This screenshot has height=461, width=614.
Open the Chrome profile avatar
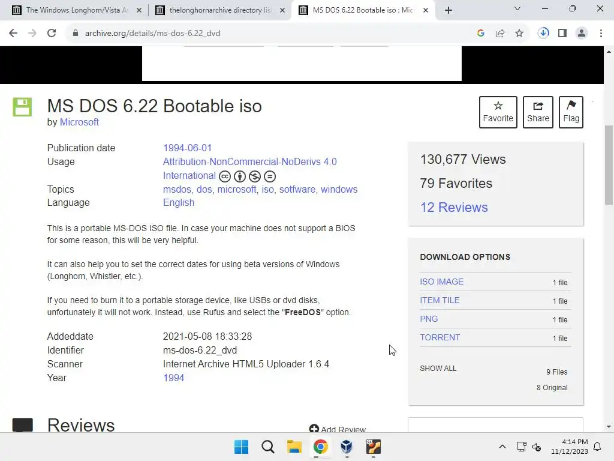582,34
